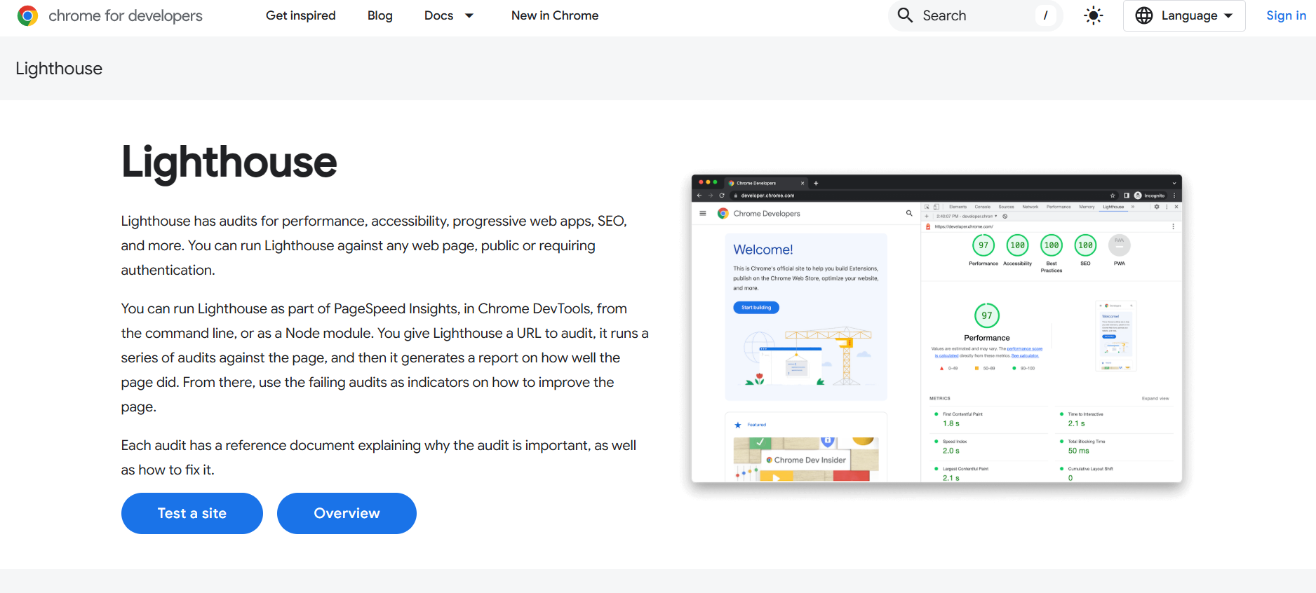This screenshot has width=1316, height=593.
Task: Click the Accessibility 100 score circle in screenshot
Action: point(1018,245)
